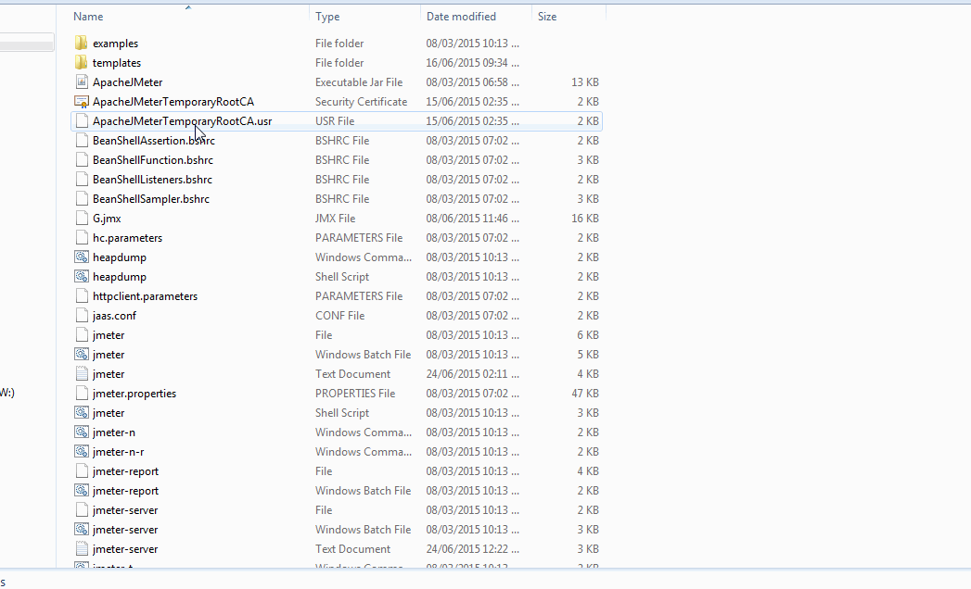Select the file name 'templates'
971x589 pixels.
click(117, 62)
